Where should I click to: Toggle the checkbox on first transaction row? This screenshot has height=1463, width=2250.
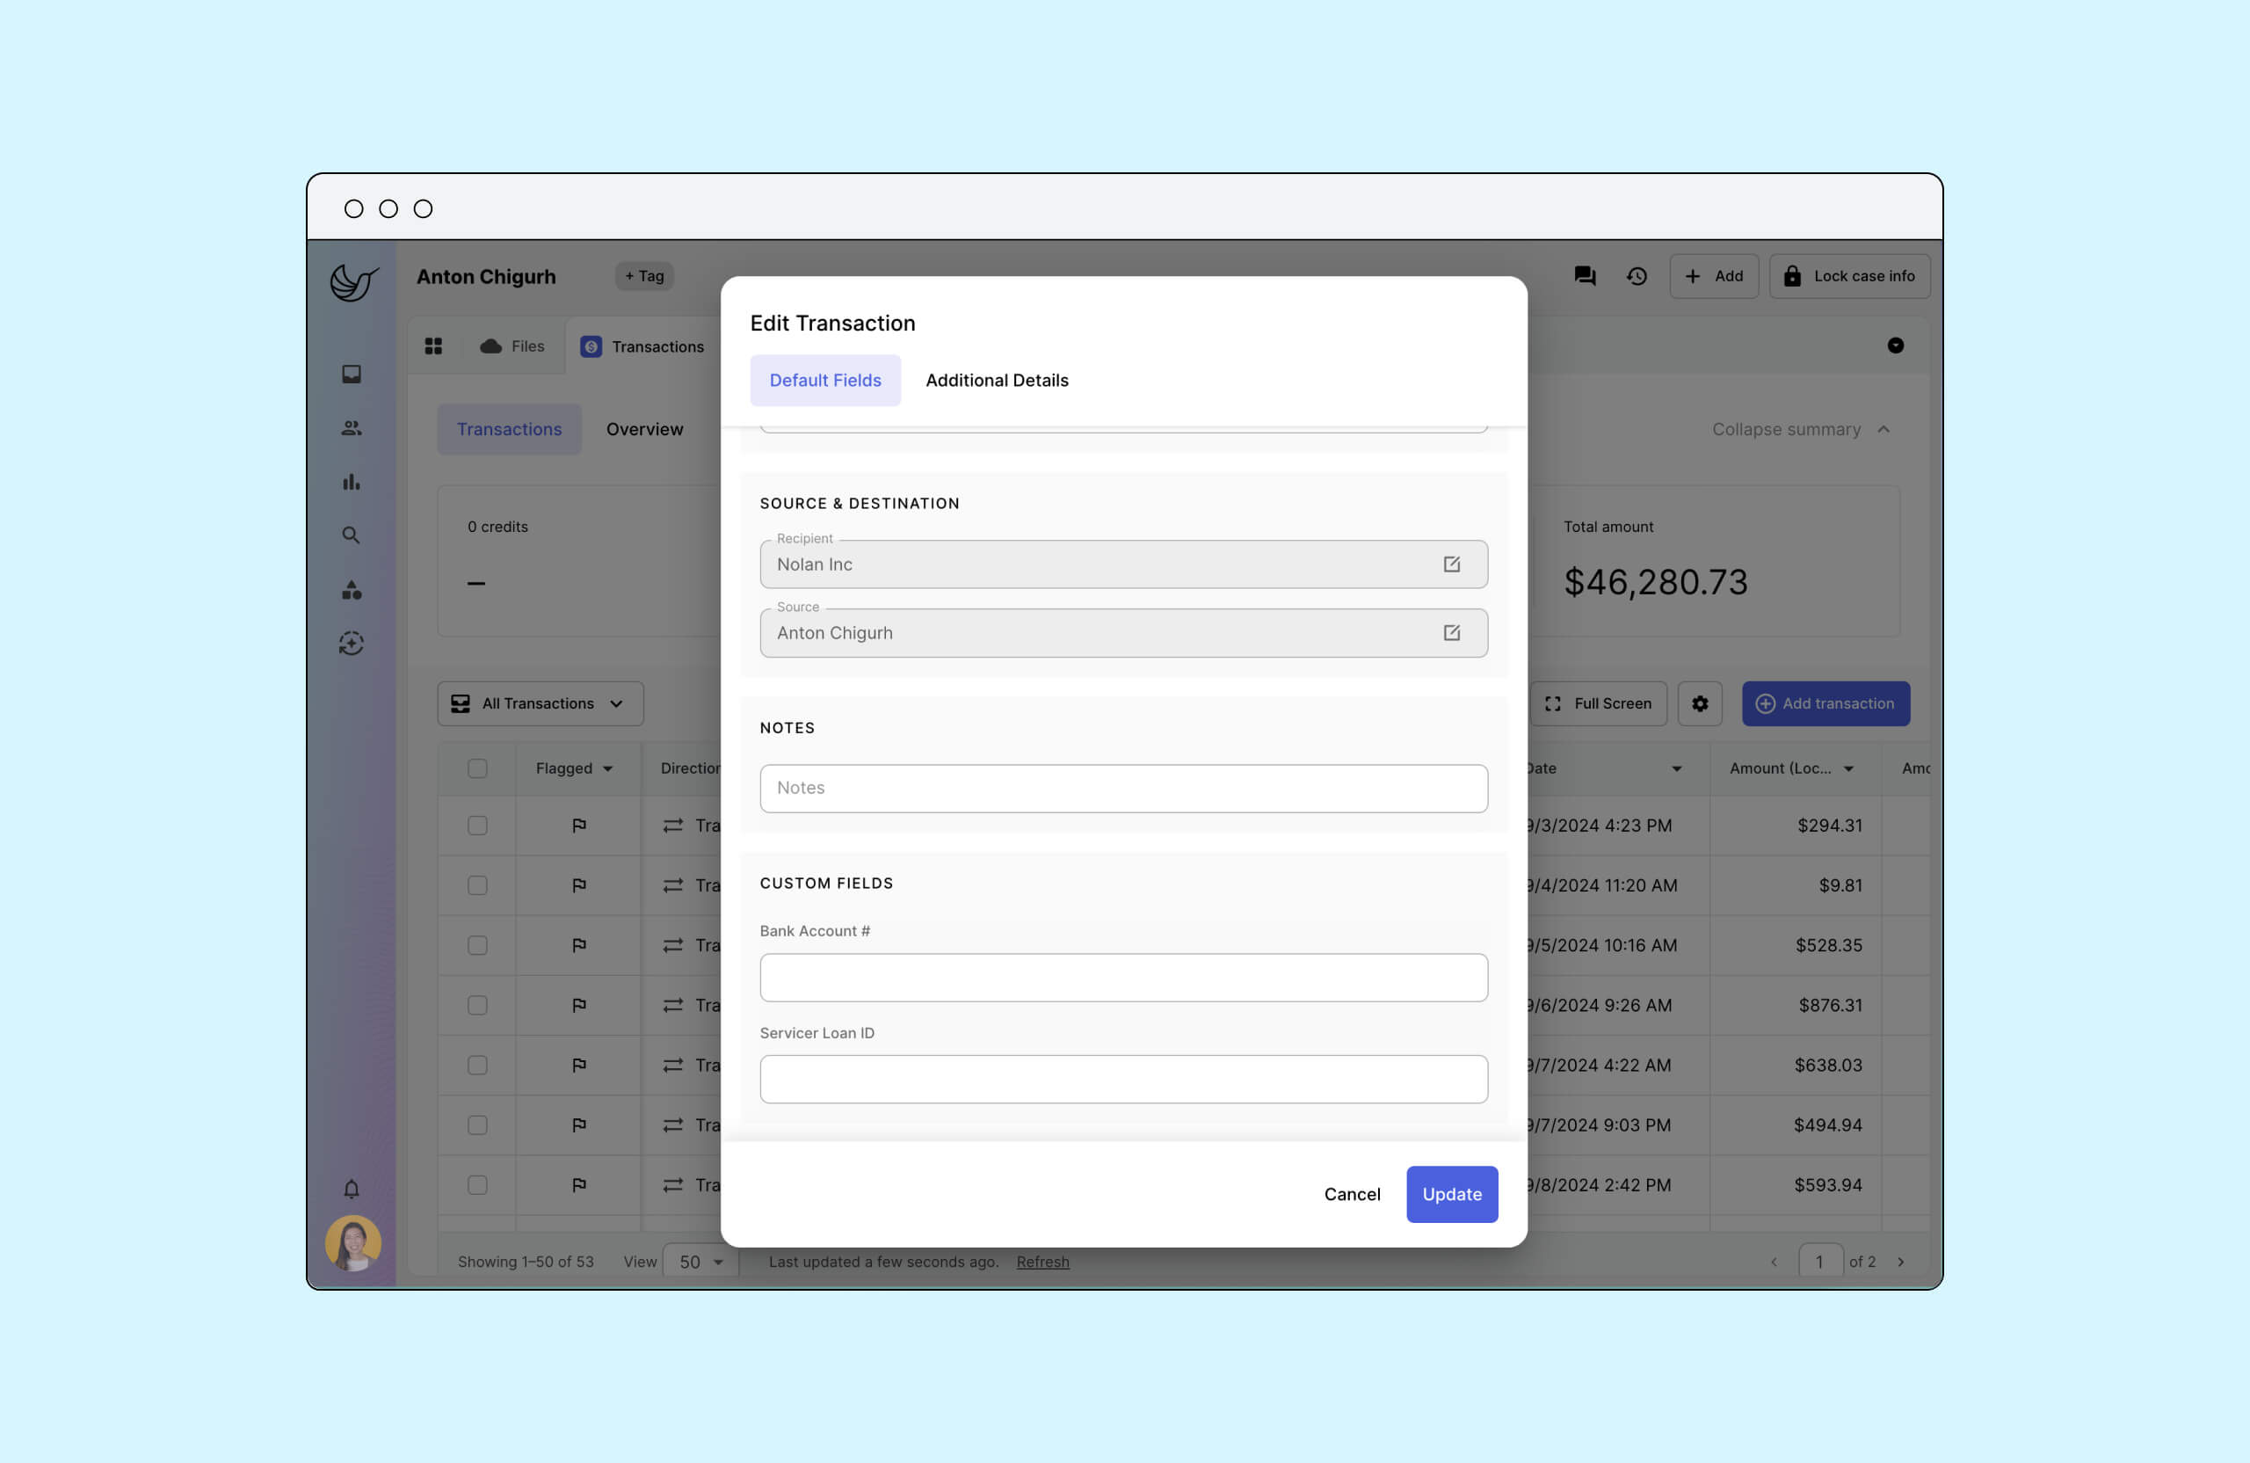477,825
